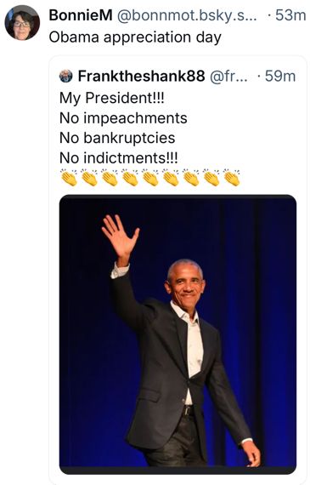Select the 'Obama appreciation day' post text
This screenshot has height=485, width=310.
(x=135, y=37)
